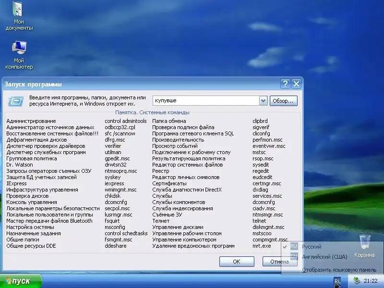Image resolution: width=384 pixels, height=288 pixels.
Task: Click the EN icon in language menu
Action: click(294, 256)
